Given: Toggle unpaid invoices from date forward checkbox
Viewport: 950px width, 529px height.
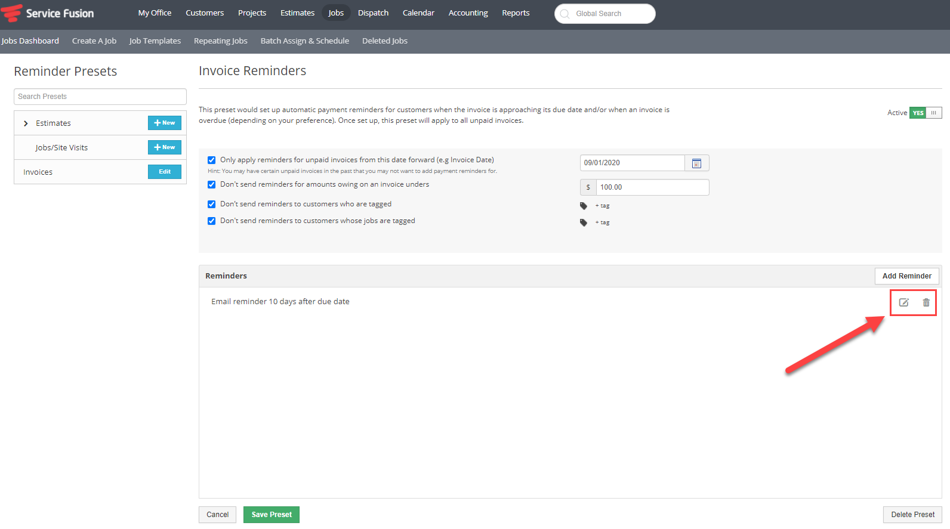Looking at the screenshot, I should pyautogui.click(x=211, y=160).
